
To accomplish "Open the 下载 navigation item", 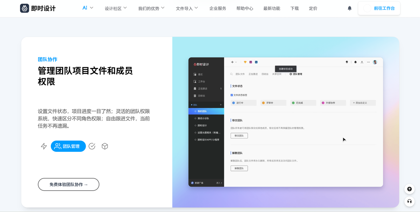I will (x=295, y=8).
